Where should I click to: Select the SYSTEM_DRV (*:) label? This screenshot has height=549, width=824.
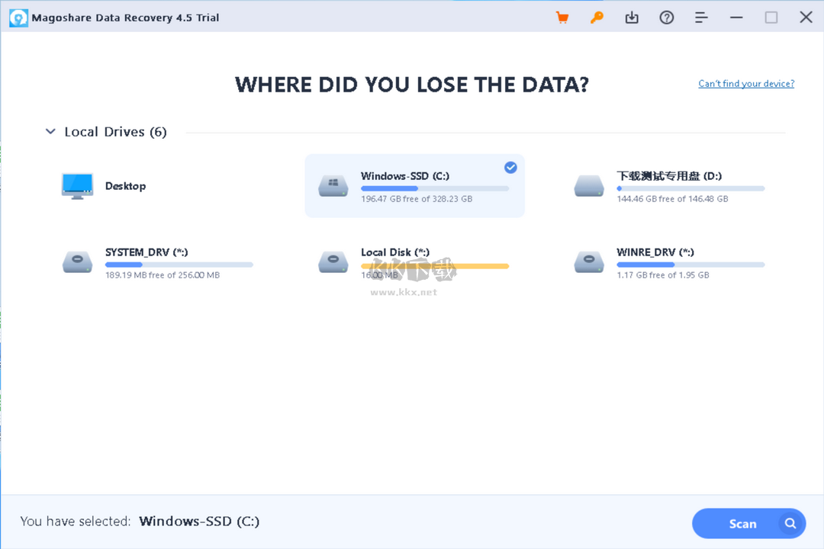tap(146, 252)
